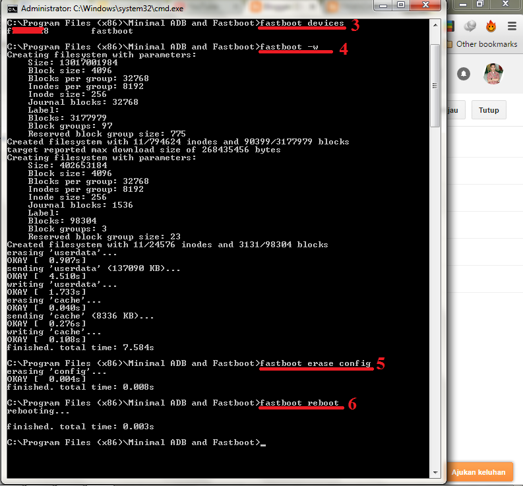Image resolution: width=523 pixels, height=486 pixels.
Task: Click 'OKAY [ 0.004s]' line
Action: click(46, 379)
